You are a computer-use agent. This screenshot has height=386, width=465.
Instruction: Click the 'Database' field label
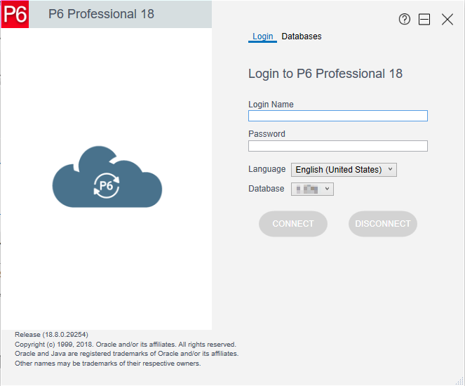(x=266, y=189)
